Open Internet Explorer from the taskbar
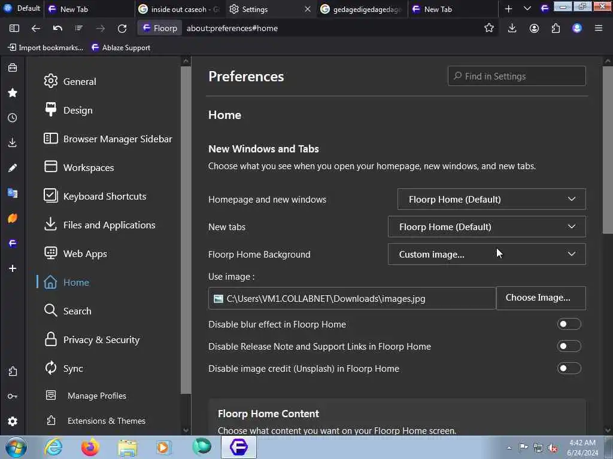Viewport: 613px width, 459px height. pos(53,447)
